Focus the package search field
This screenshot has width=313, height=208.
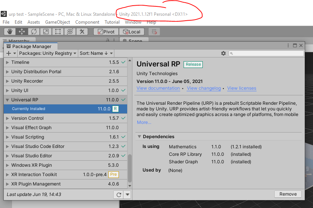pyautogui.click(x=266, y=53)
